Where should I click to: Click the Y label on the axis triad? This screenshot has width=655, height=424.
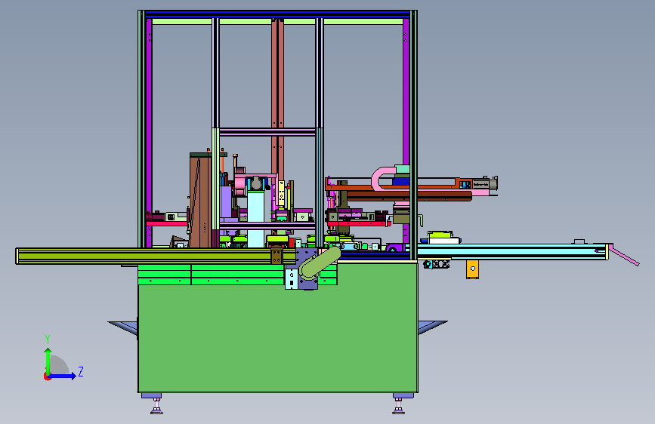[48, 340]
